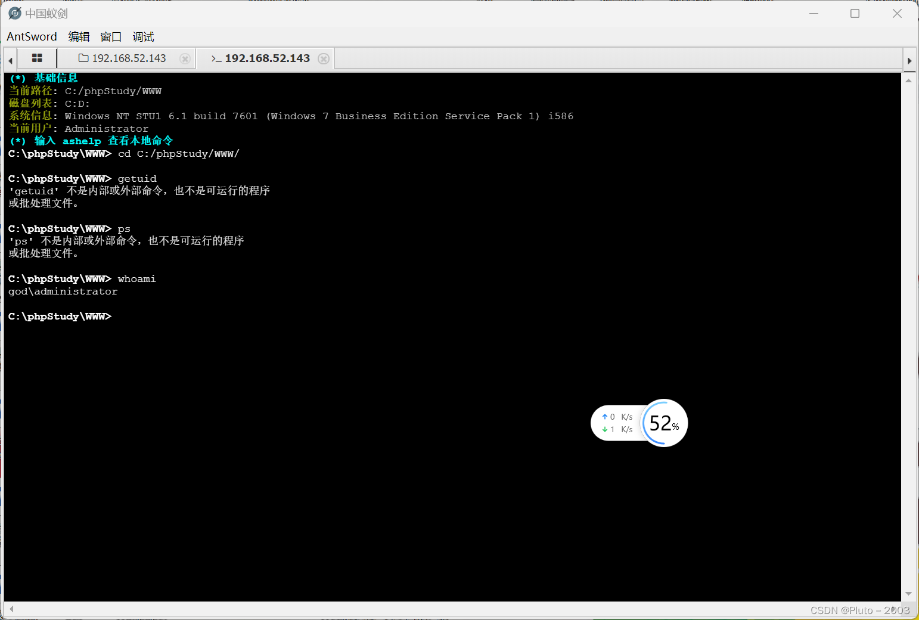The width and height of the screenshot is (919, 620).
Task: Click the 当前用户 Administrator line
Action: 79,129
